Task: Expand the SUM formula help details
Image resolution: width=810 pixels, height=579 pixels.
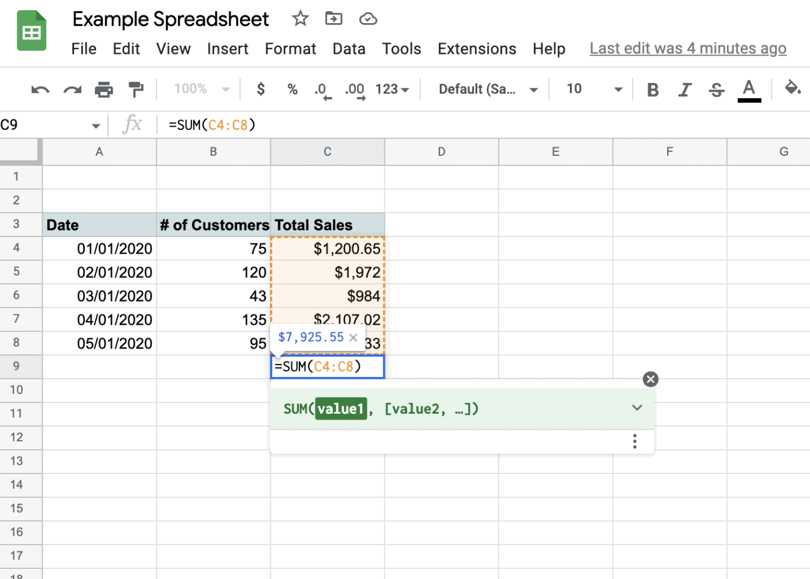Action: [637, 408]
